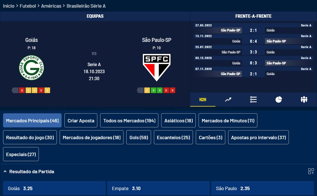Bet on São Paulo at 2.35
The height and width of the screenshot is (196, 317).
coord(262,188)
